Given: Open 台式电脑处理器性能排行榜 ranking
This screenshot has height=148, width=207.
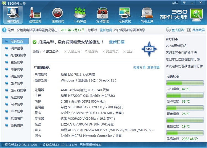Looking at the screenshot, I should (184, 66).
